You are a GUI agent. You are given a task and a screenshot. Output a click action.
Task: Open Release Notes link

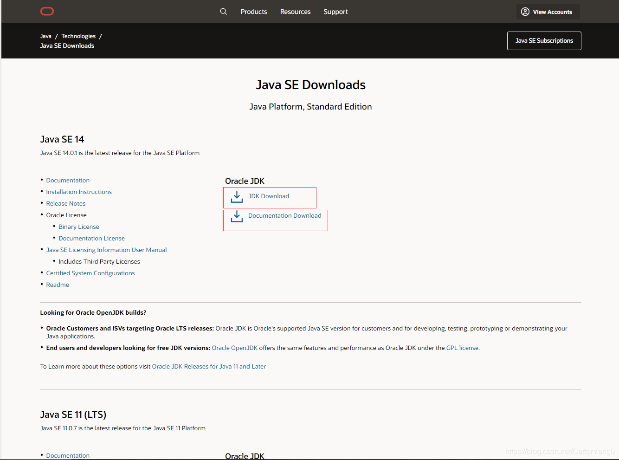pyautogui.click(x=66, y=203)
